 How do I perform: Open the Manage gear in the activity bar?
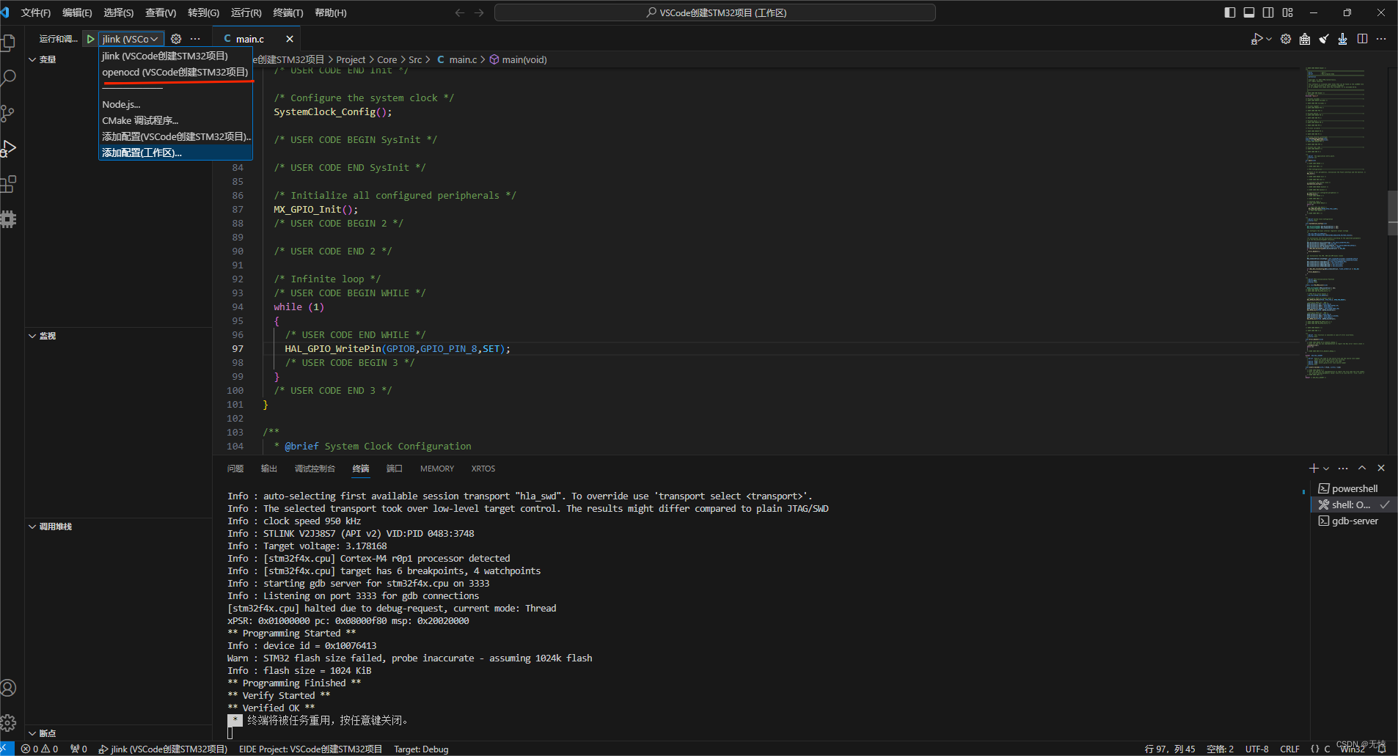pos(8,723)
